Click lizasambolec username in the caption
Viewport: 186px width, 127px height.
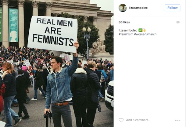point(128,30)
